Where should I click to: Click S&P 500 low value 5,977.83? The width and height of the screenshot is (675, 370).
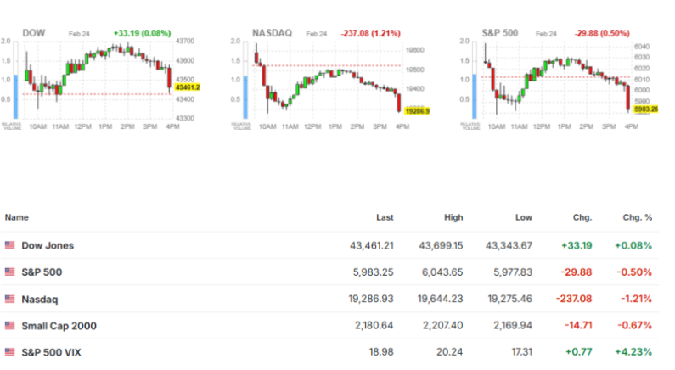[513, 272]
